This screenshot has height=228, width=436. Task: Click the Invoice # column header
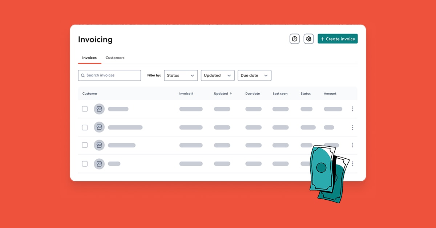pos(186,94)
